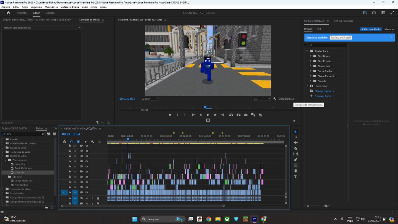
Task: Collapse the Chaveamento folder
Action: (x=5, y=160)
